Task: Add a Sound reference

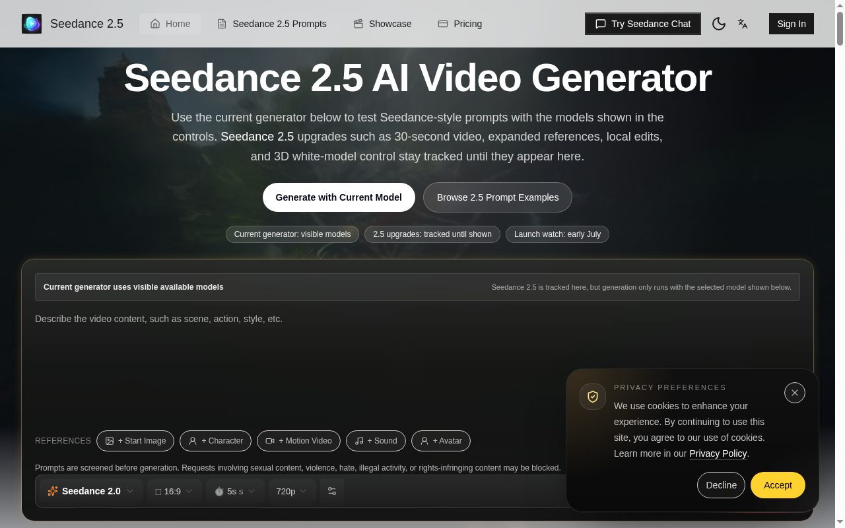Action: (376, 441)
